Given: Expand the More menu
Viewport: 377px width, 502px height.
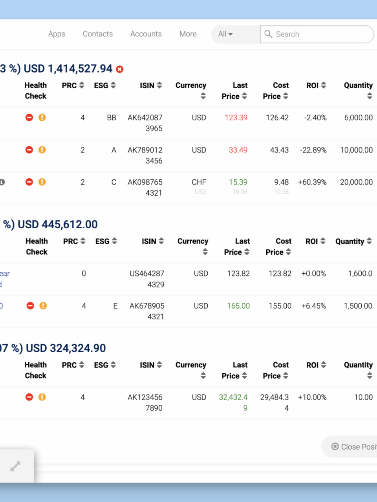Looking at the screenshot, I should [188, 34].
